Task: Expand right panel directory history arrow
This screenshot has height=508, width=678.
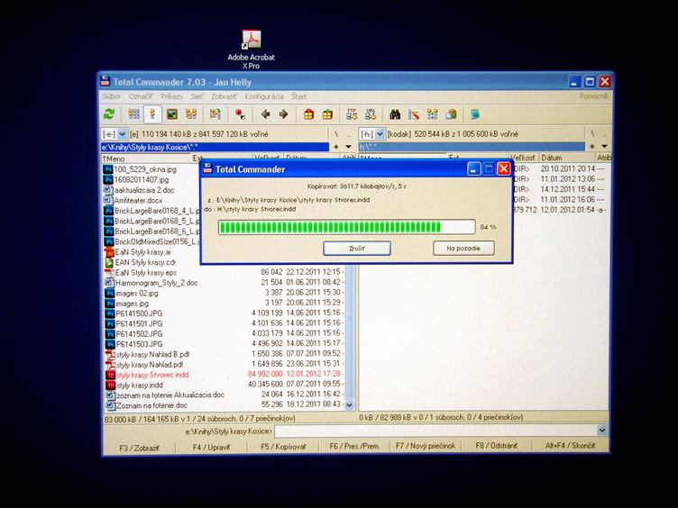Action: [604, 147]
